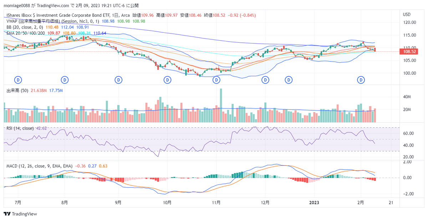Image resolution: width=428 pixels, height=220 pixels.
Task: Click BB lower value 108.91
Action: (x=83, y=27)
